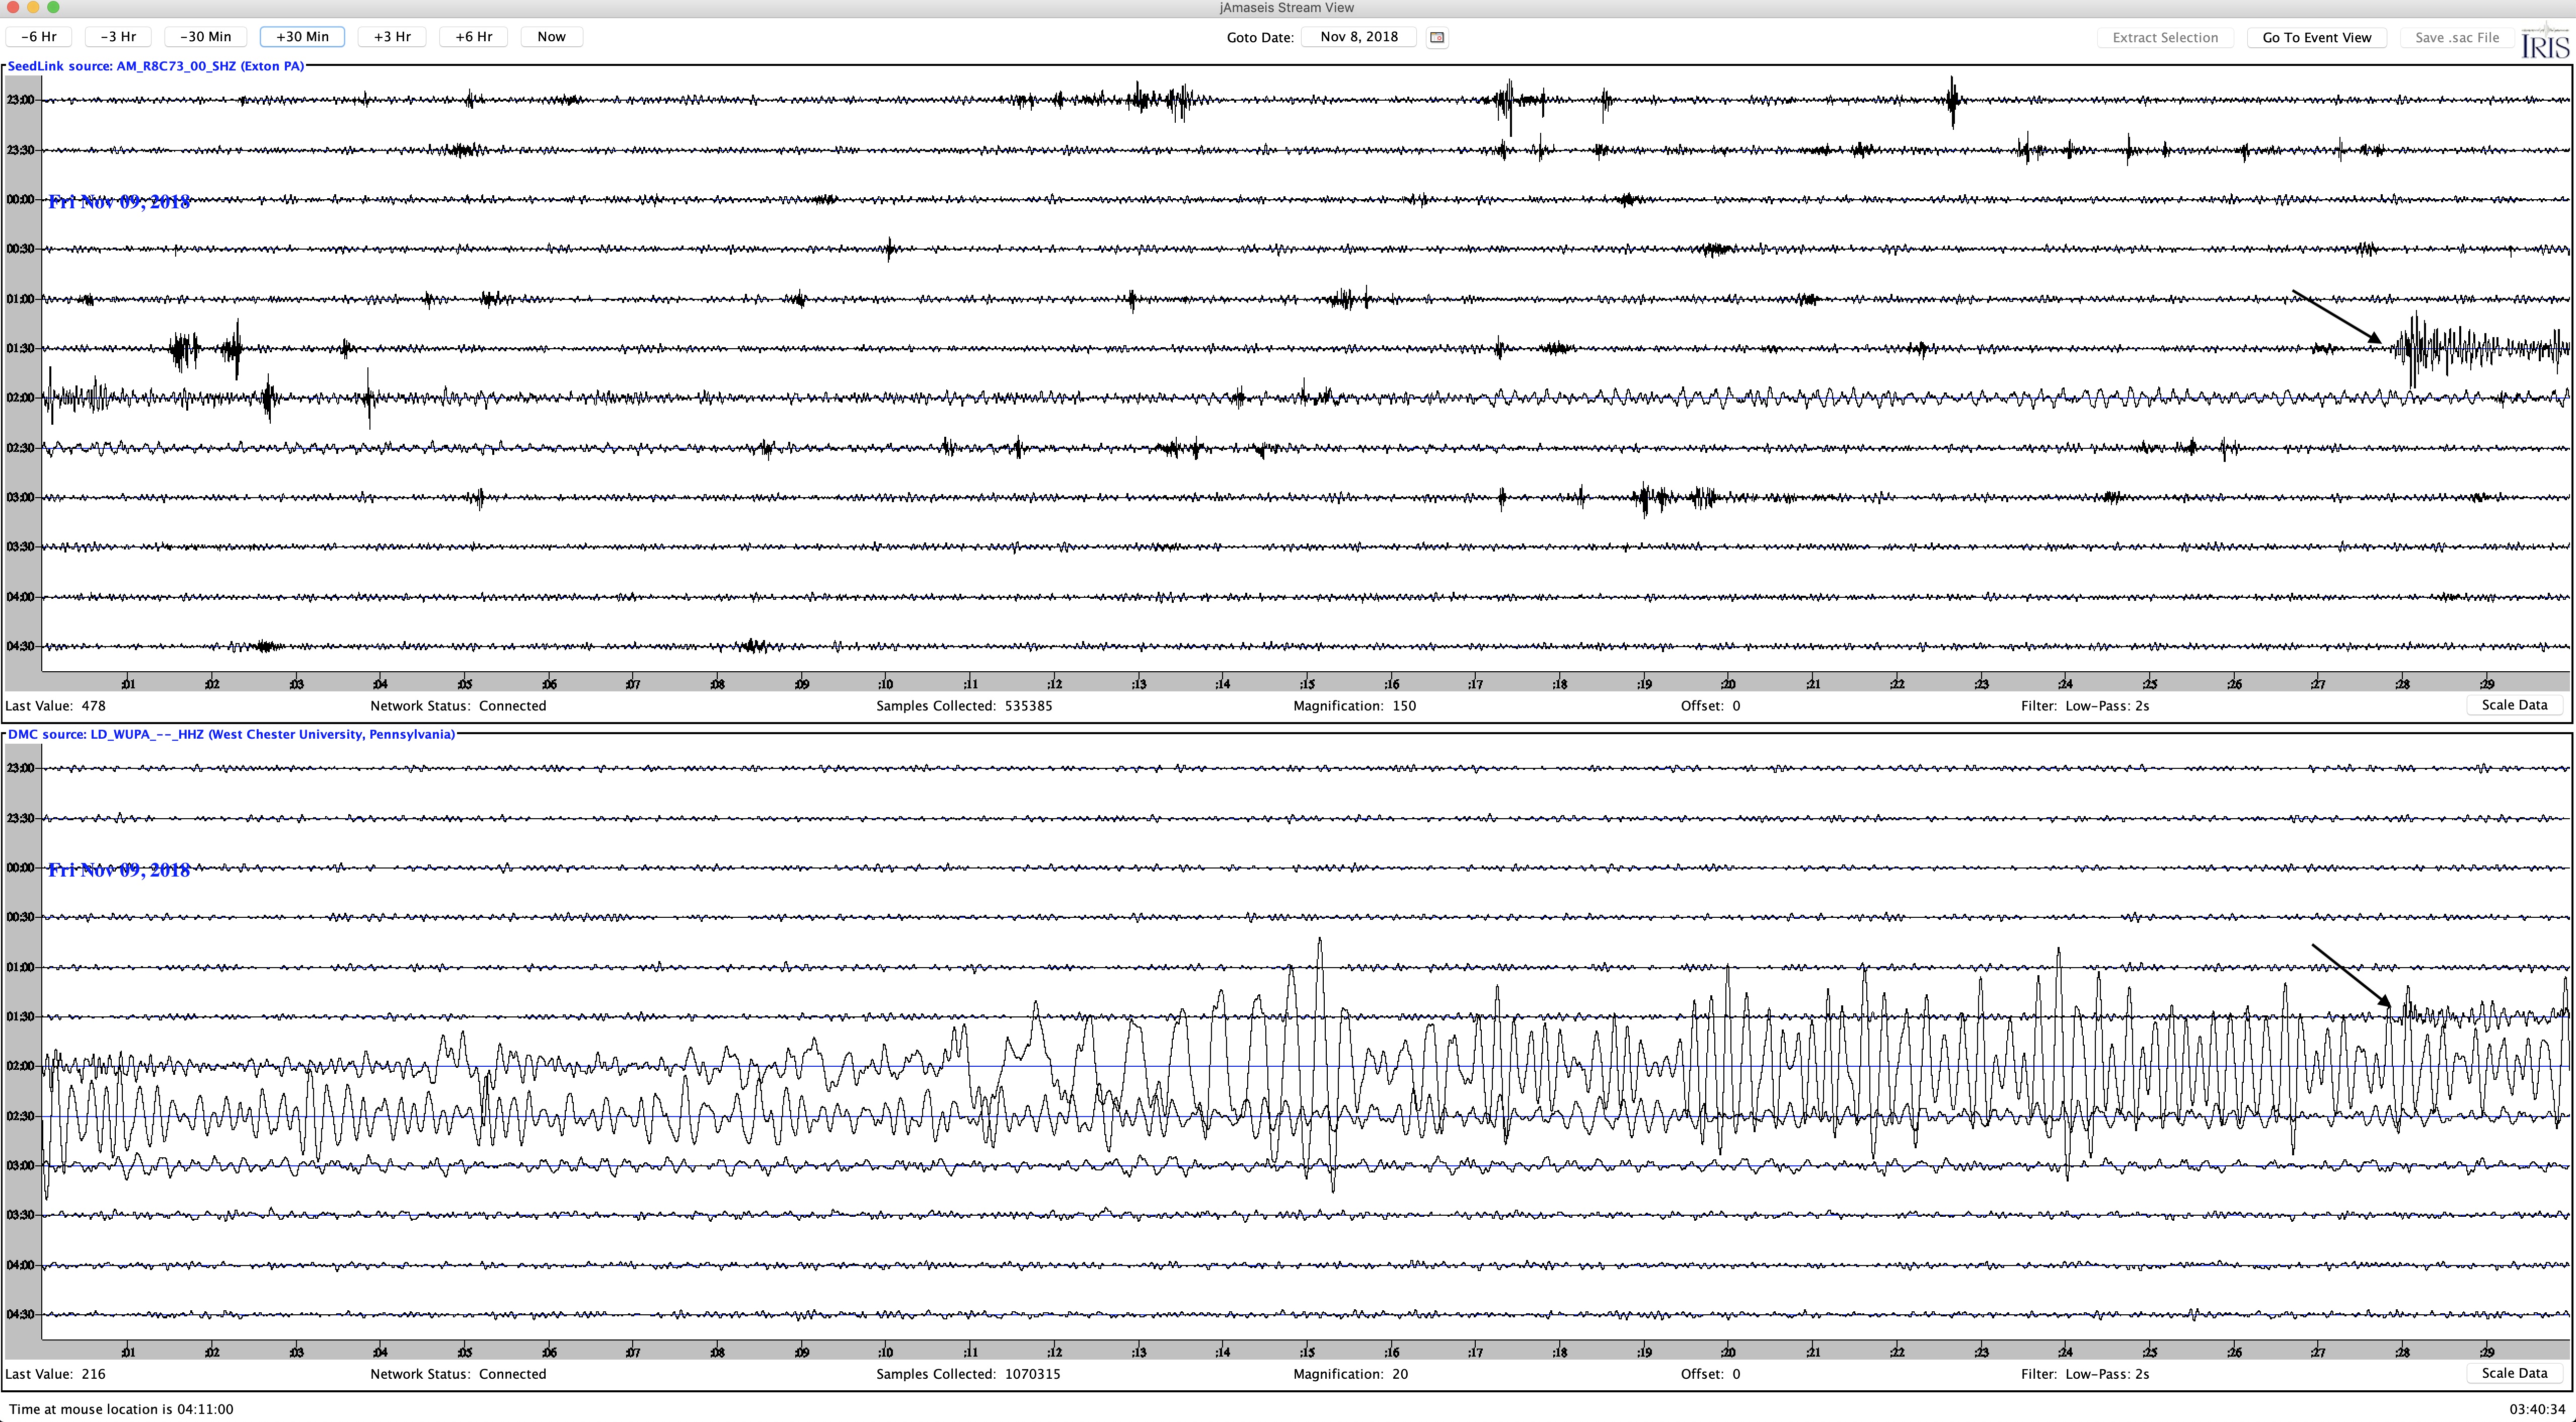Click Last Value: 478 status text
The width and height of the screenshot is (2576, 1422).
click(x=55, y=706)
